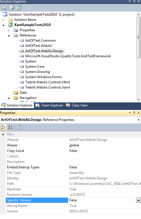Open Properties window position menu arrow
The height and width of the screenshot is (219, 141).
[x=130, y=113]
